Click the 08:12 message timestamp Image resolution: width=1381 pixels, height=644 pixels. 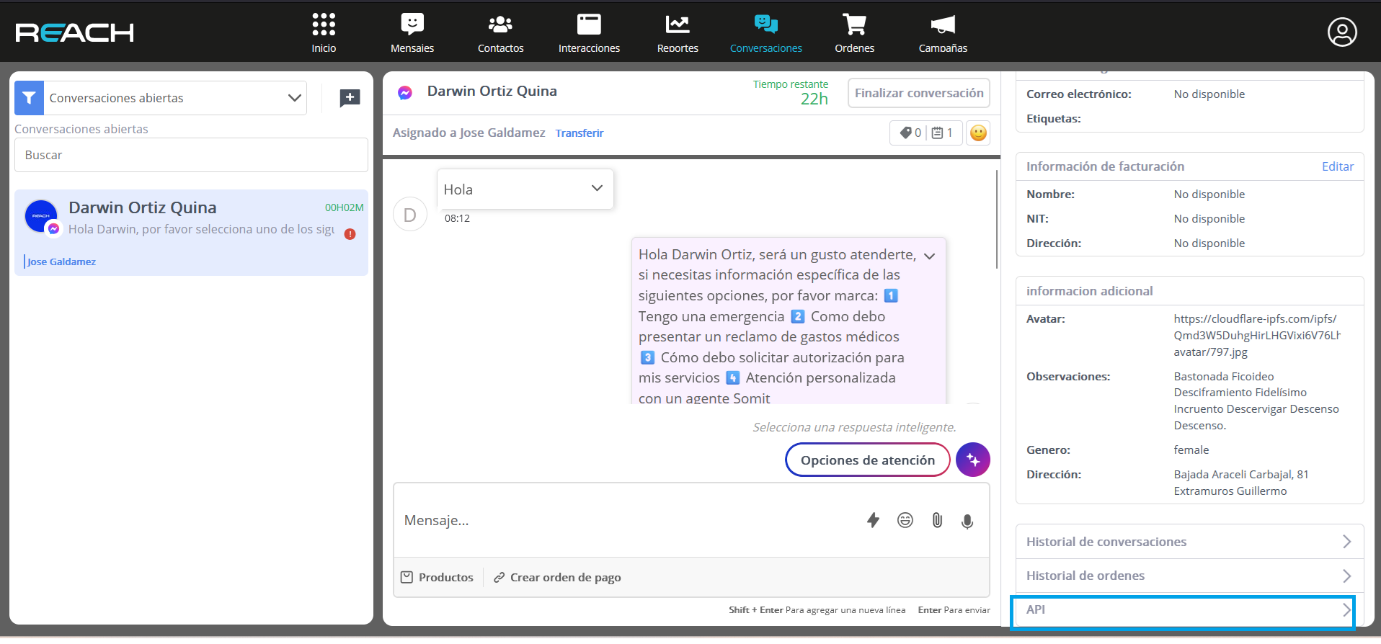[457, 218]
